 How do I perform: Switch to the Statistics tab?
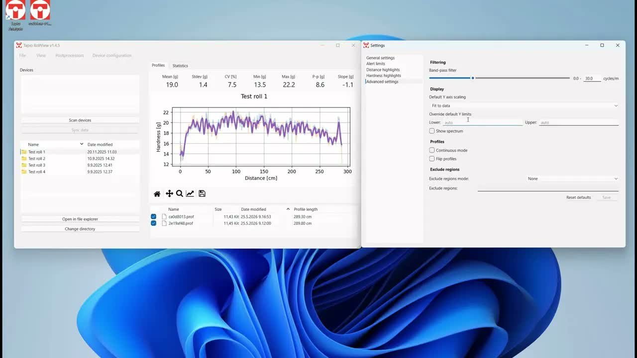[180, 66]
